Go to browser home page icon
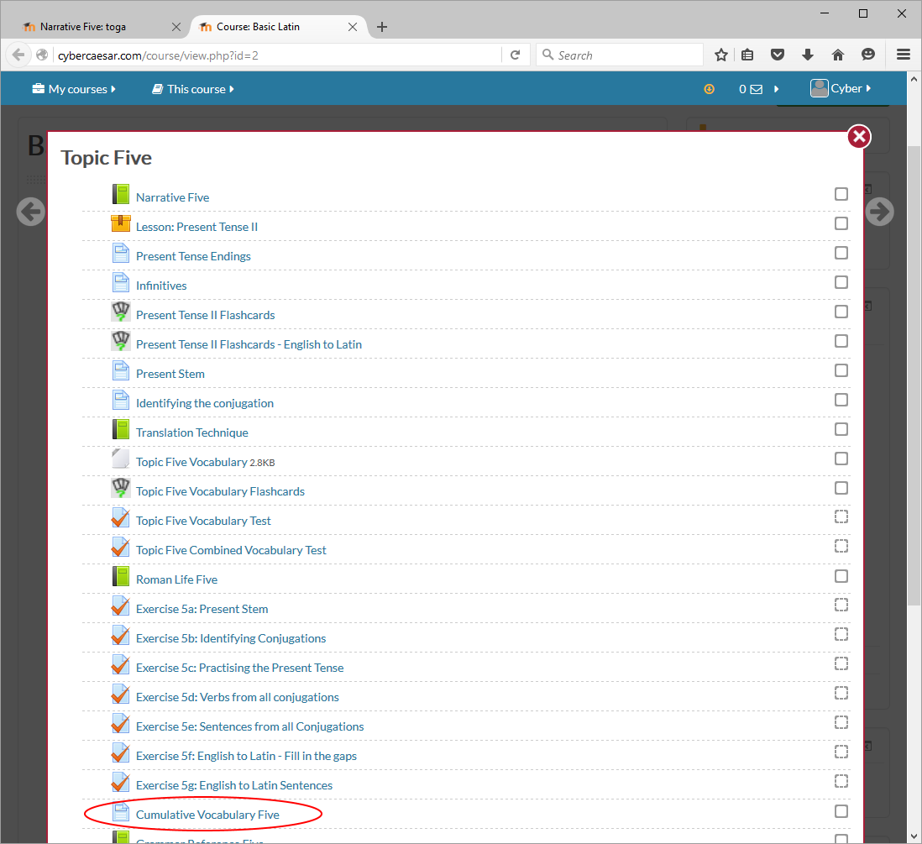922x844 pixels. (x=838, y=55)
